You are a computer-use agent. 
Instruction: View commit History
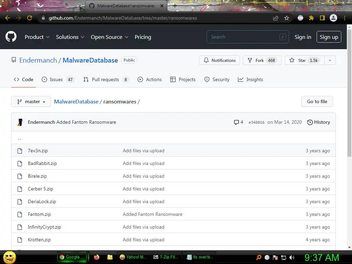click(319, 122)
